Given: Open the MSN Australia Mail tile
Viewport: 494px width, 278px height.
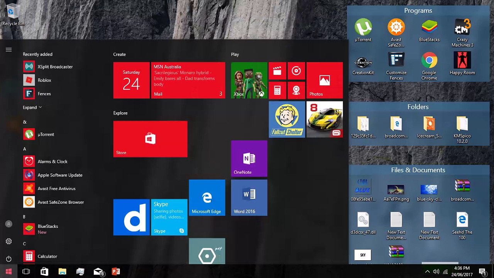Looking at the screenshot, I should [188, 80].
